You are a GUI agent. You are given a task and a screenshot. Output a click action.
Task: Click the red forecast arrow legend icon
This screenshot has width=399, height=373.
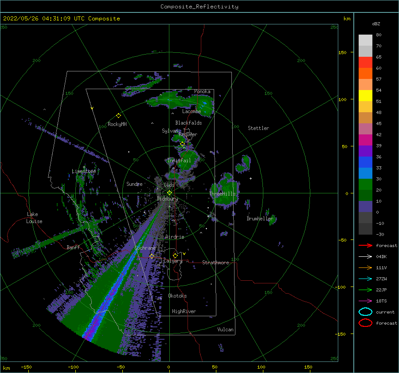click(x=365, y=245)
